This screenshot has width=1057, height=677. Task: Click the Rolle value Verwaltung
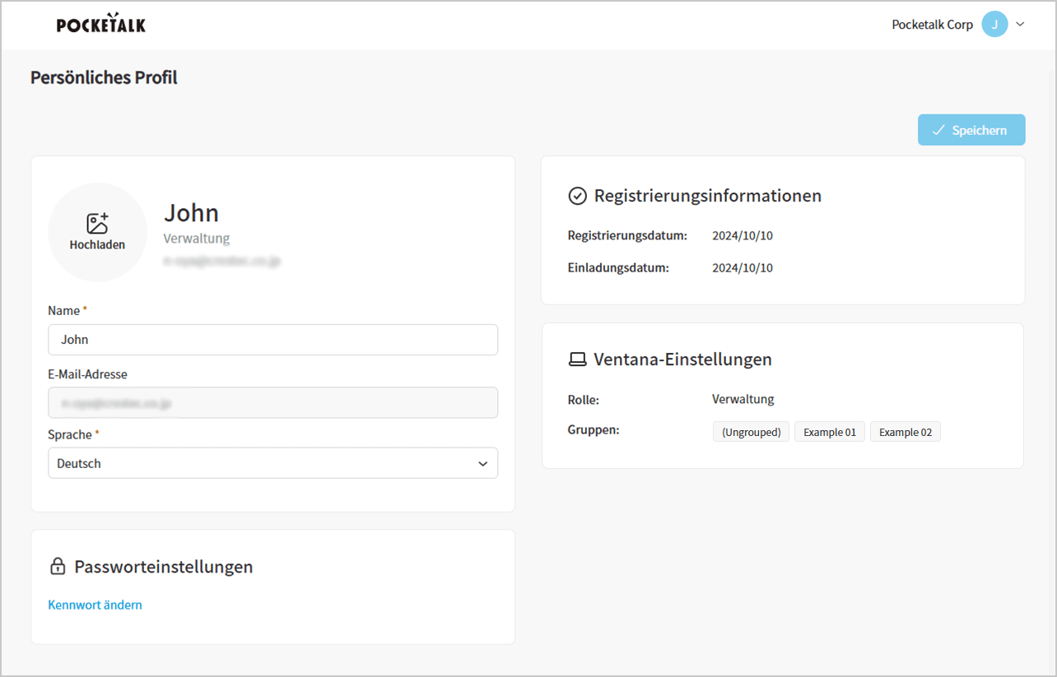click(743, 399)
